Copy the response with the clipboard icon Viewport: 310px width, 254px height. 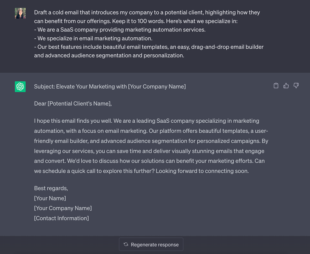tap(276, 86)
